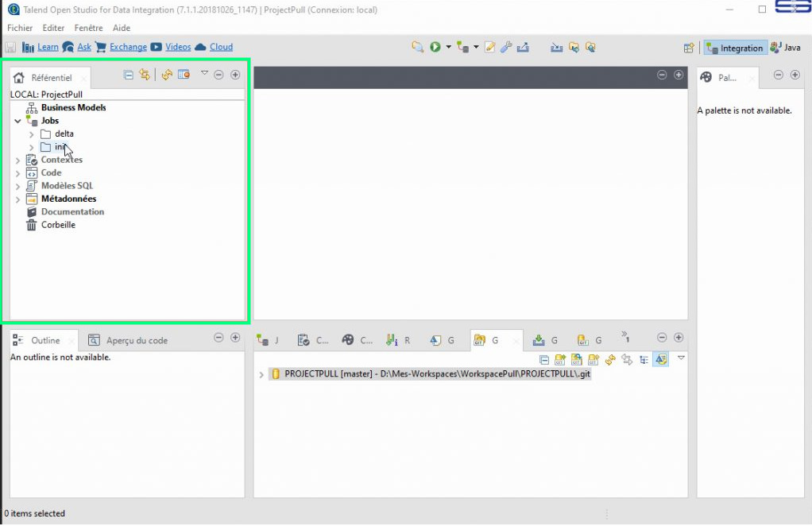Switch to the Aperçu du code tab
The image size is (812, 526).
pos(128,340)
